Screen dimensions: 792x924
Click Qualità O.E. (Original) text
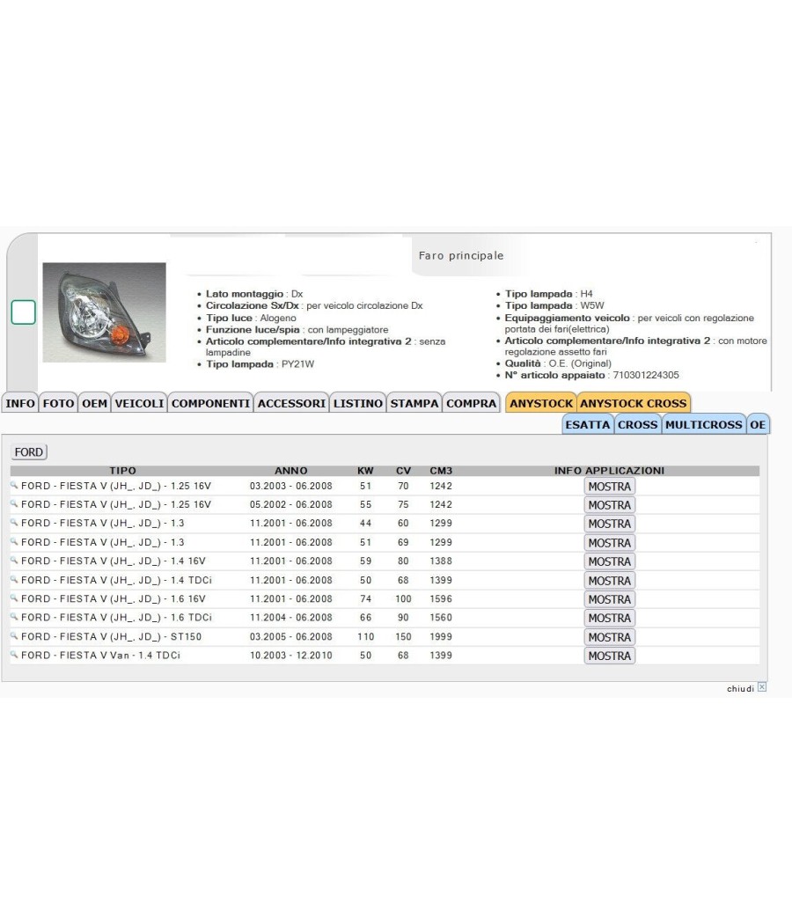[558, 363]
